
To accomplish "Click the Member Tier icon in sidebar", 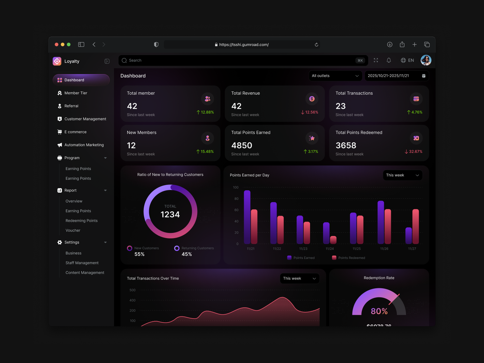I will click(x=60, y=93).
